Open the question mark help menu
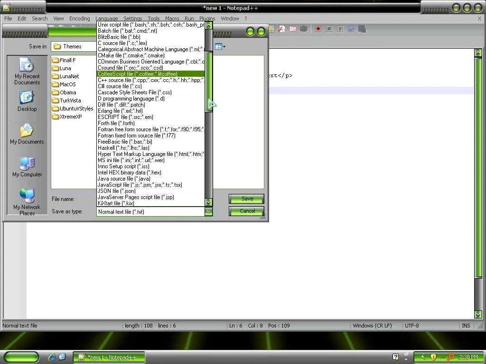Viewport: 486px width, 364px height. [x=245, y=18]
